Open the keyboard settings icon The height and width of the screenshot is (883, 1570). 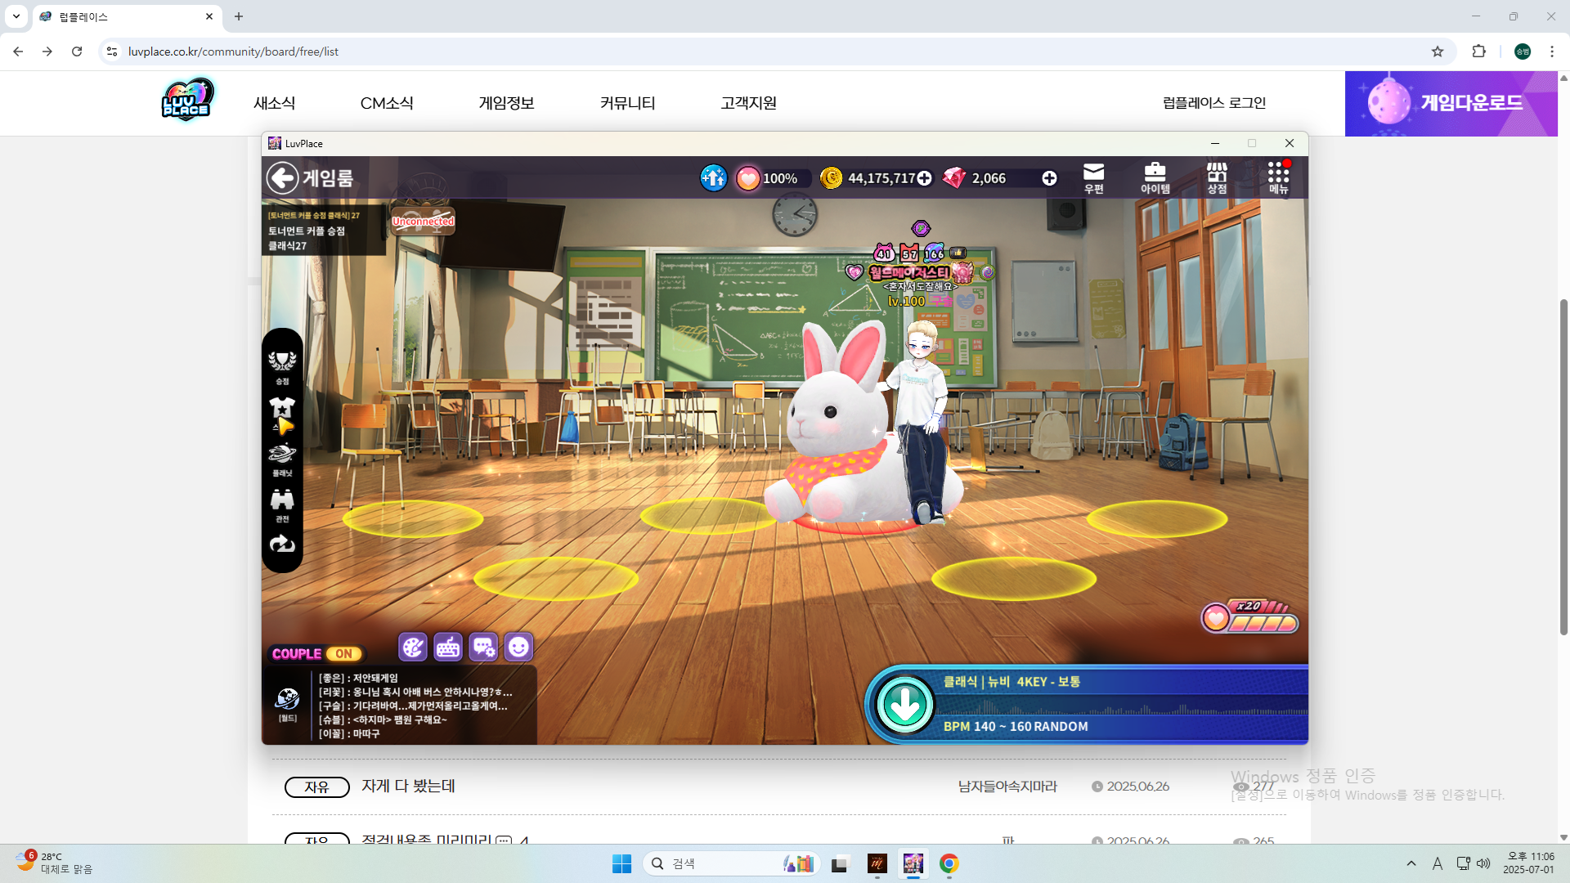(448, 648)
